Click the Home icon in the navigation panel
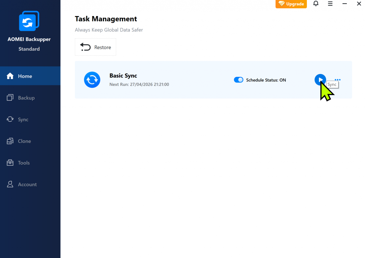 click(x=10, y=76)
